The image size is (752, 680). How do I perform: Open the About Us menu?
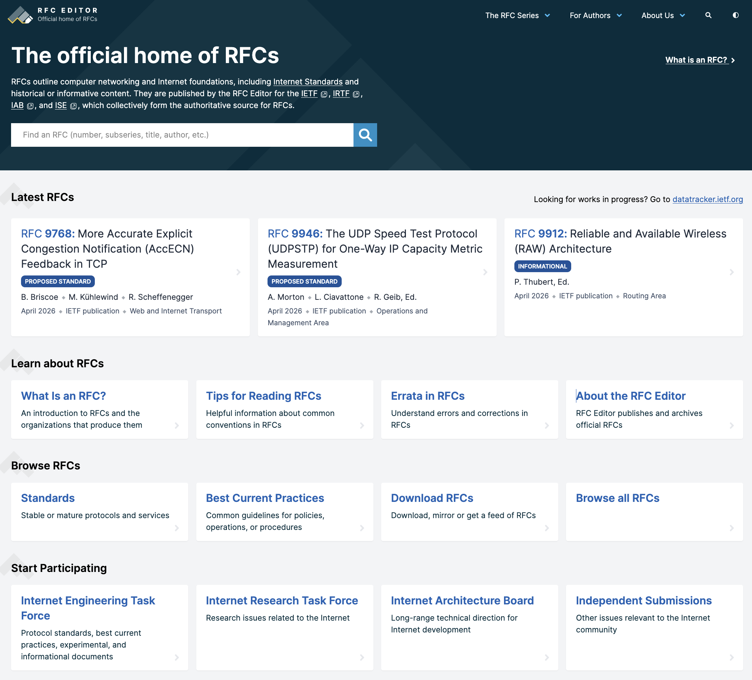[x=658, y=15]
